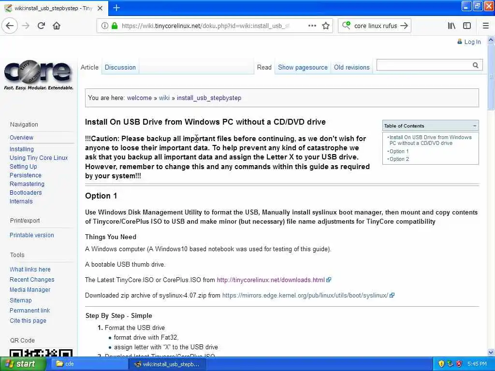Click the Permanent link item
This screenshot has width=495, height=371.
click(29, 311)
